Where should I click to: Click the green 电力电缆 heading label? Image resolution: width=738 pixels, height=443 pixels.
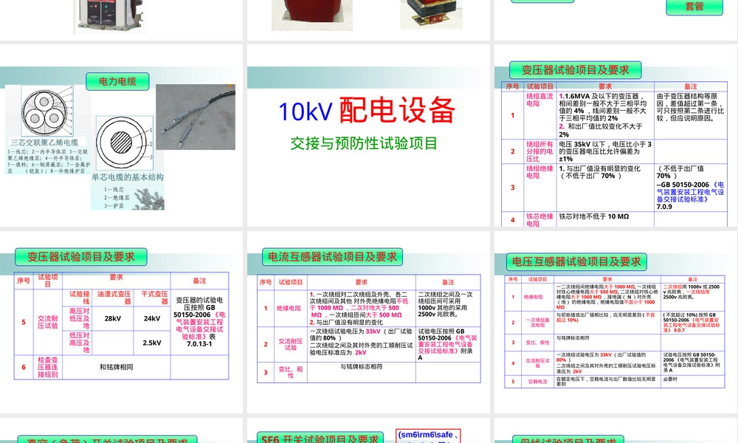(x=117, y=81)
